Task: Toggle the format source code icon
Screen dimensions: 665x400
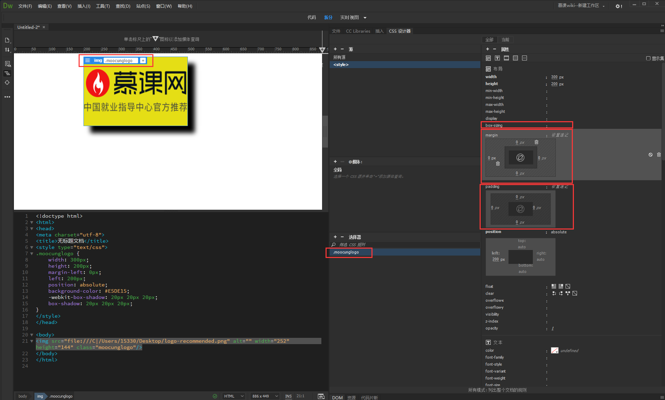Action: 7,73
